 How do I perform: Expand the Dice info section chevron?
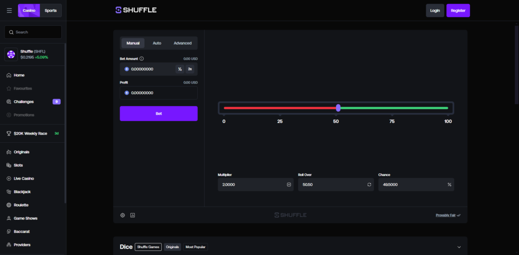pyautogui.click(x=459, y=247)
